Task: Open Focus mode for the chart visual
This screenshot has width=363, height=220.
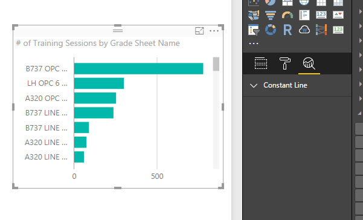Action: pos(199,31)
